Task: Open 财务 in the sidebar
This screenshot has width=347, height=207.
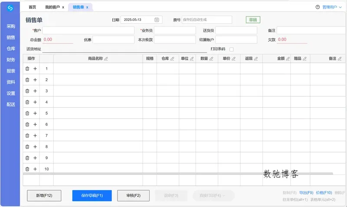Action: click(x=10, y=60)
